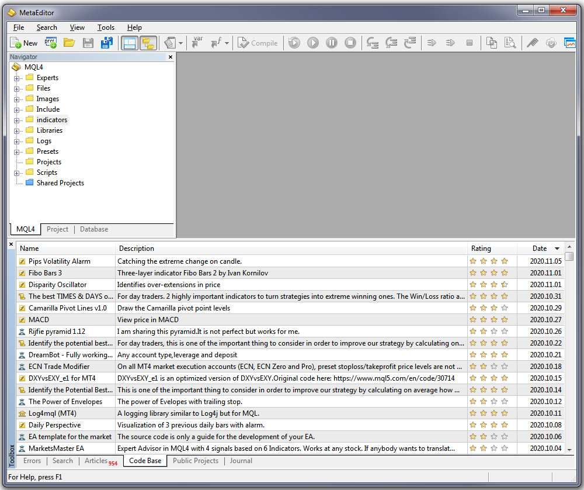Screen dimensions: 584x490
Task: Click the trading terminal chart icon
Action: coord(569,43)
